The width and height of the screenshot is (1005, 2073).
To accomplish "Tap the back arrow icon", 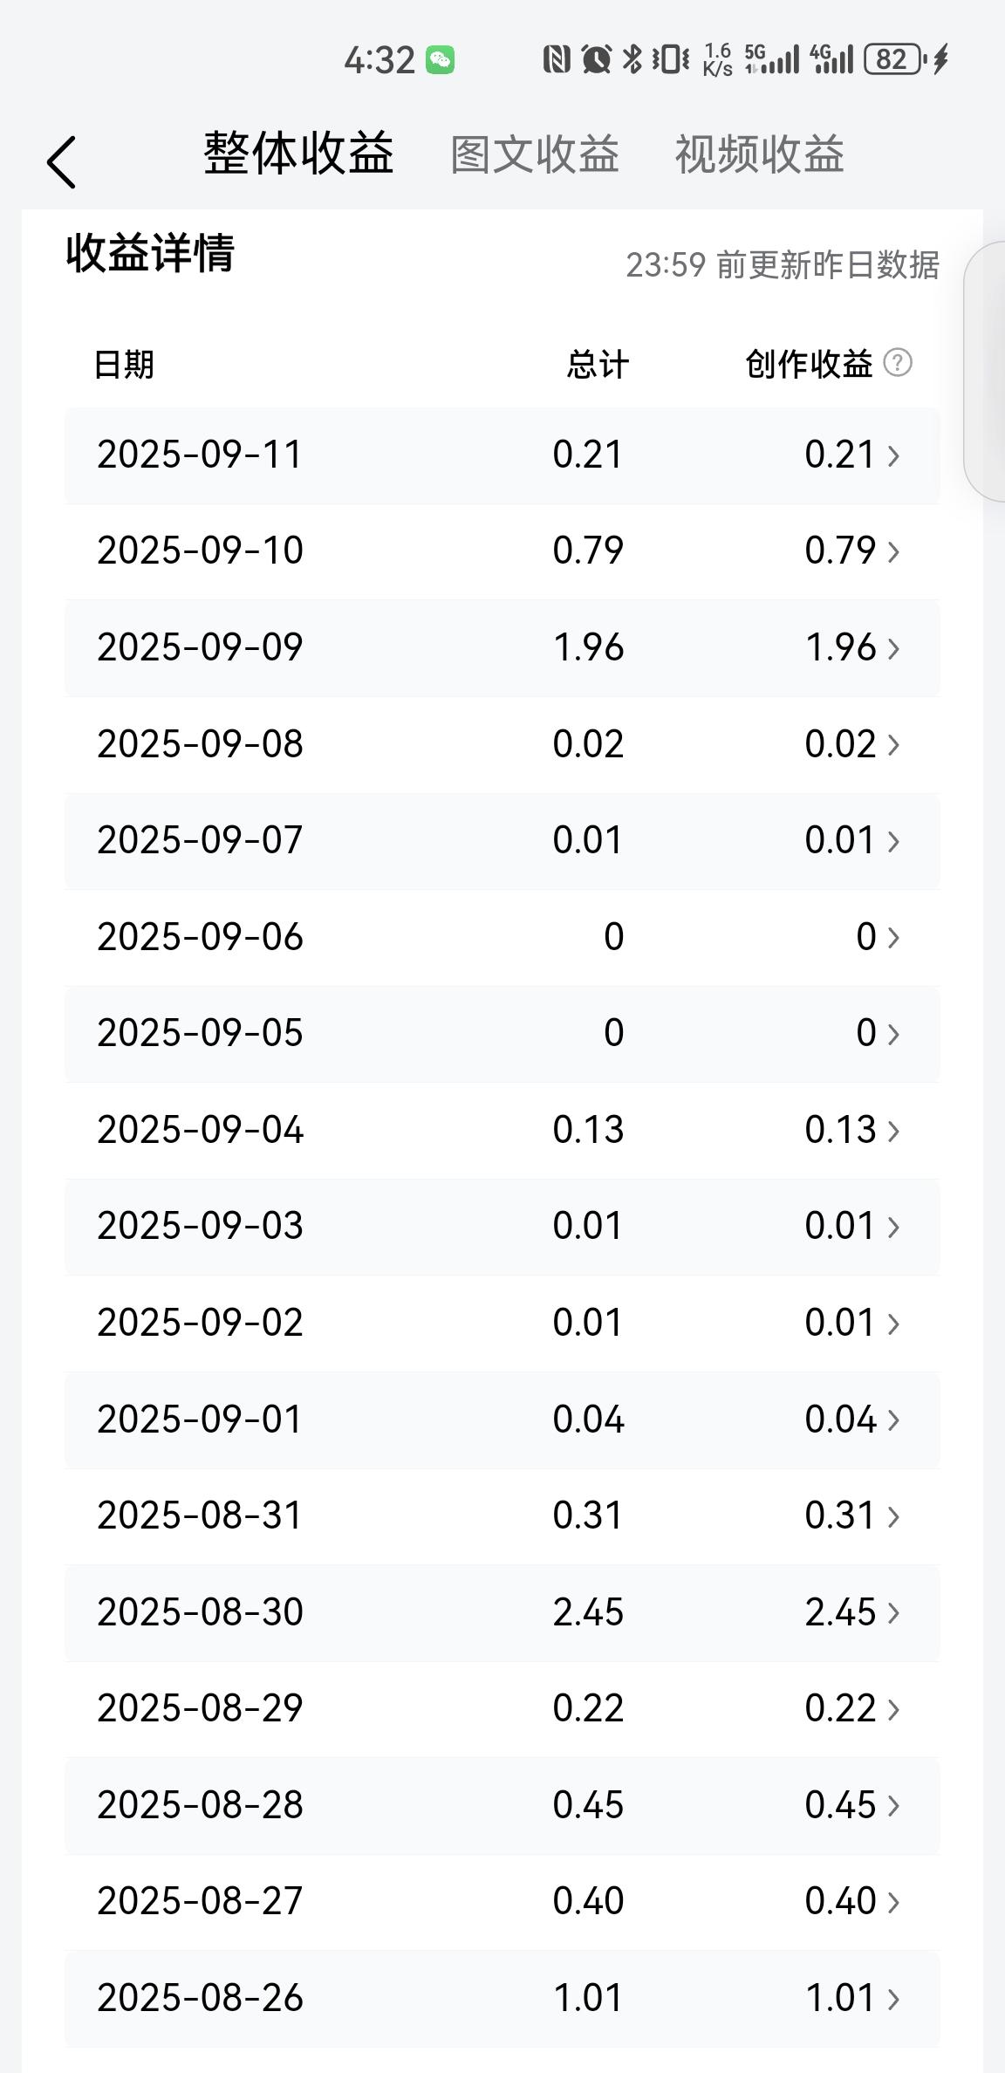I will click(x=62, y=162).
